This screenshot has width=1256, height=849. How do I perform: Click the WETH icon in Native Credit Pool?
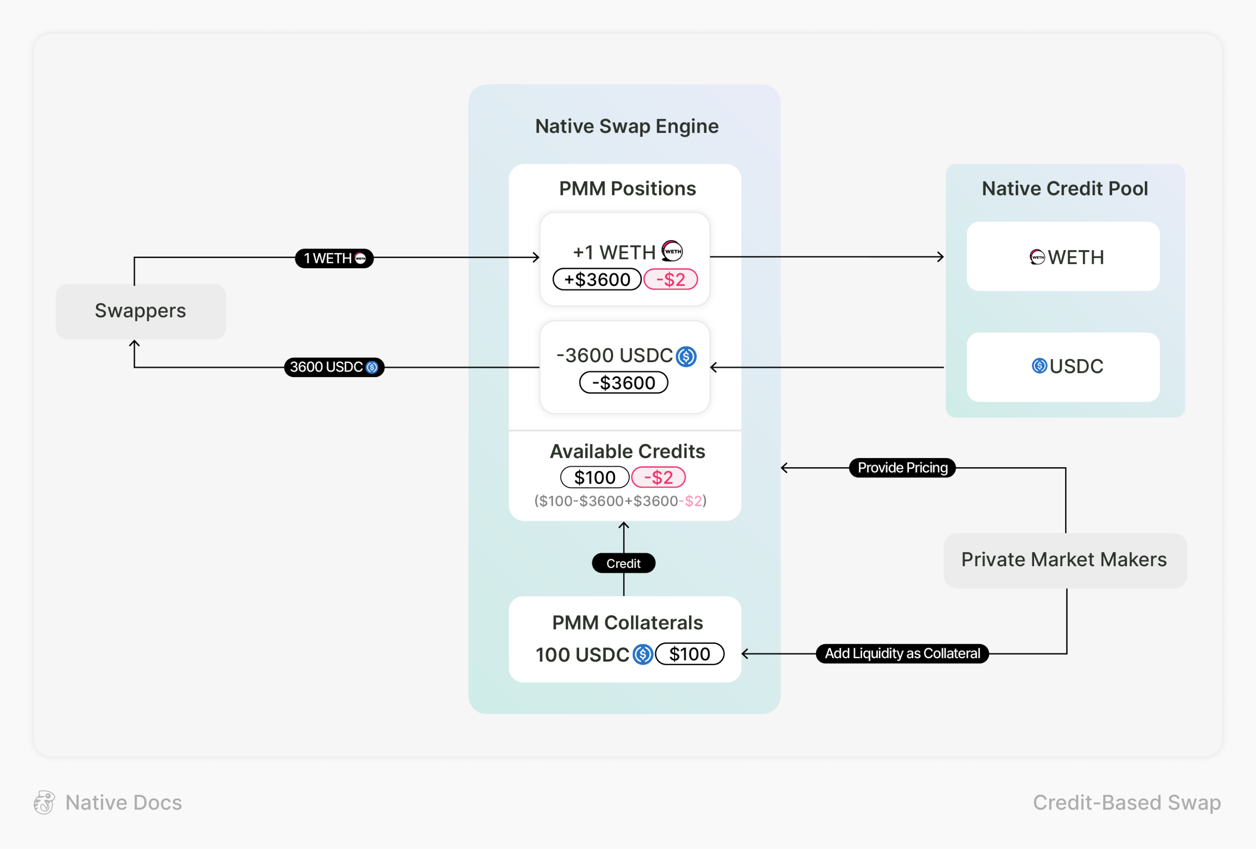[1037, 257]
